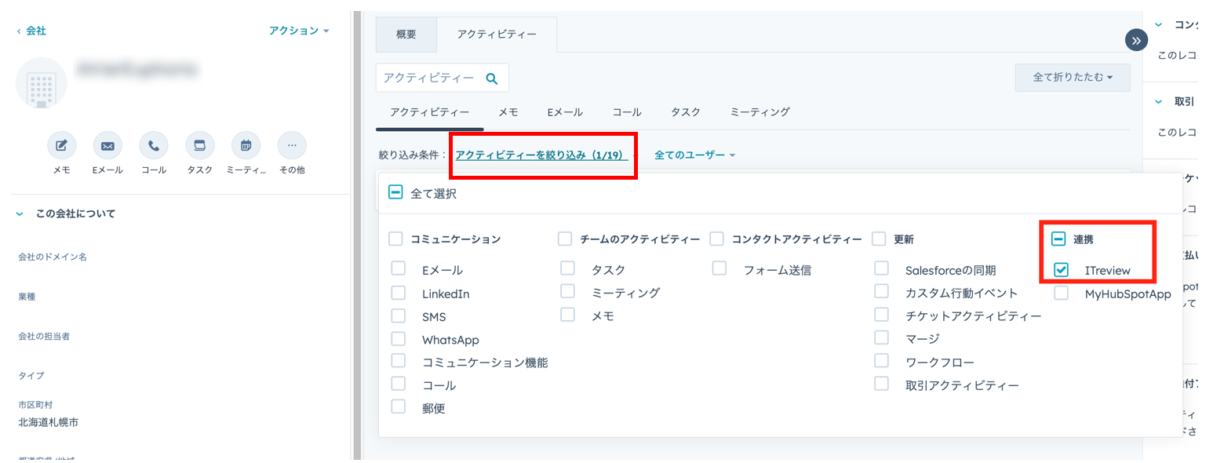The image size is (1224, 463).
Task: Open the Eメール compose icon
Action: [107, 144]
